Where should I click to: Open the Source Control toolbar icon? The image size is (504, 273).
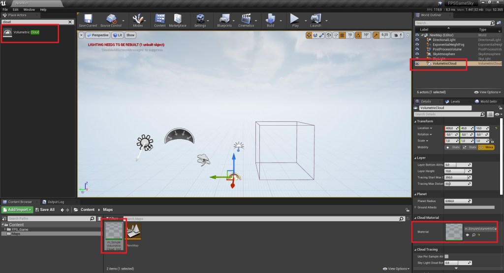tap(111, 20)
